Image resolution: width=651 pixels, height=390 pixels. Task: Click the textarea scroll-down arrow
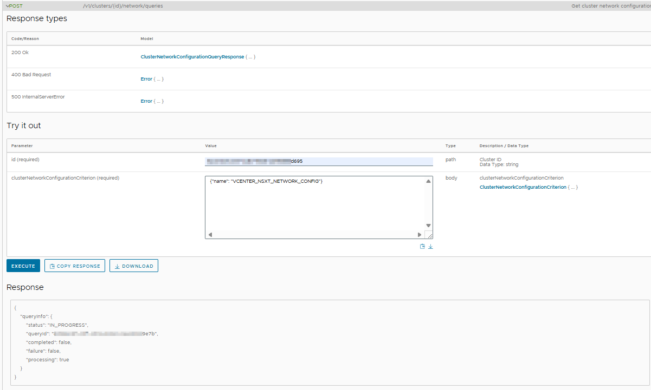pyautogui.click(x=428, y=226)
